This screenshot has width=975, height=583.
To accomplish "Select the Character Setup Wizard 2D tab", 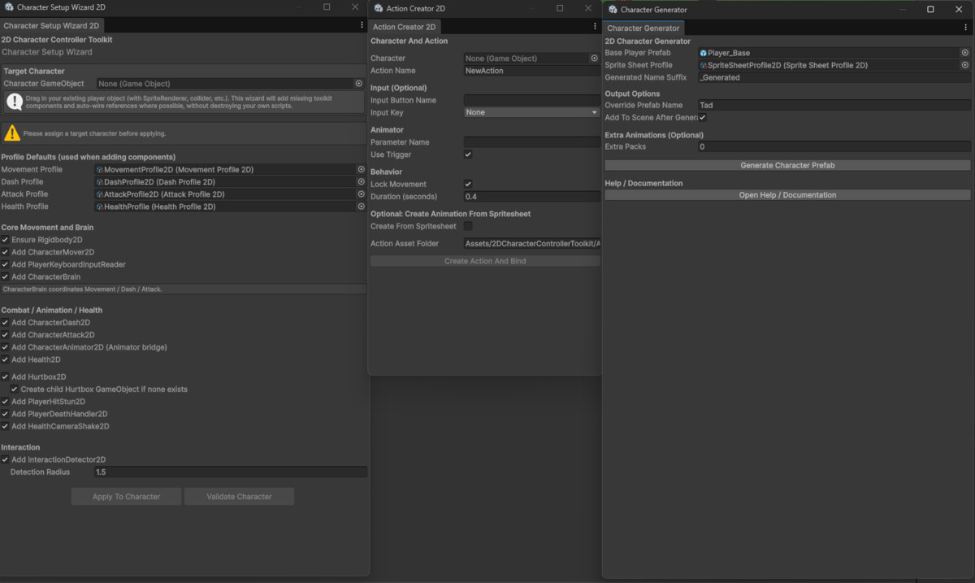I will tap(51, 26).
